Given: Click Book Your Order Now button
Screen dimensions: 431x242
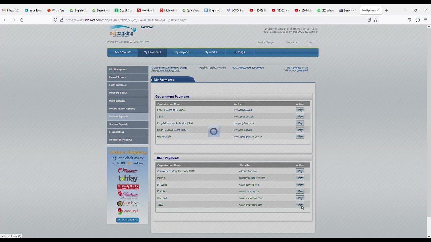Looking at the screenshot, I should [x=128, y=220].
